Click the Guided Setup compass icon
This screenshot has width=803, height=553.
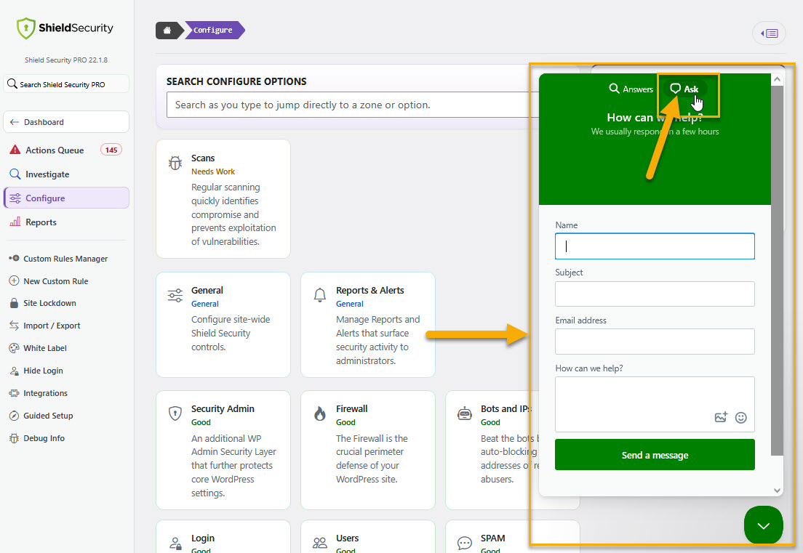pos(14,416)
